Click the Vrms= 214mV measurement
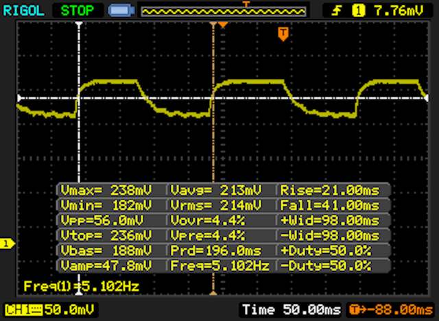 [x=216, y=205]
